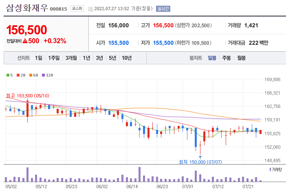
Task: Click the 선차트 label
Action: (x=23, y=58)
